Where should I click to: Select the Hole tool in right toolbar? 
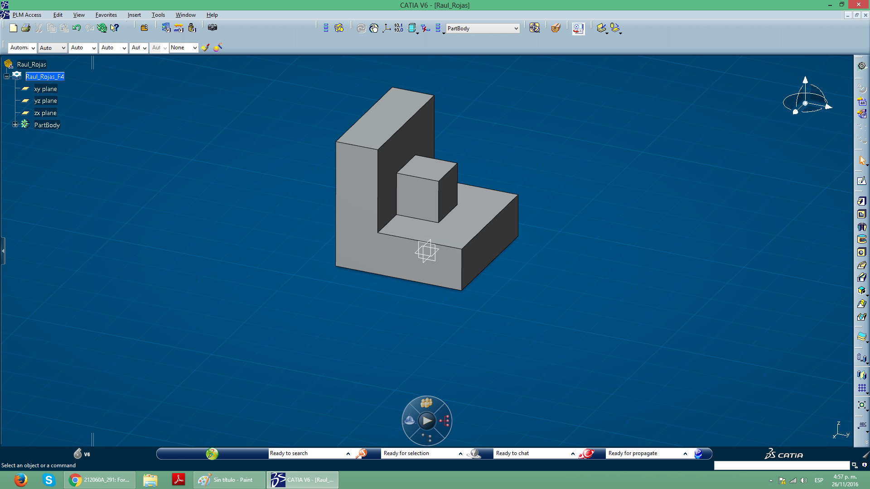[861, 252]
